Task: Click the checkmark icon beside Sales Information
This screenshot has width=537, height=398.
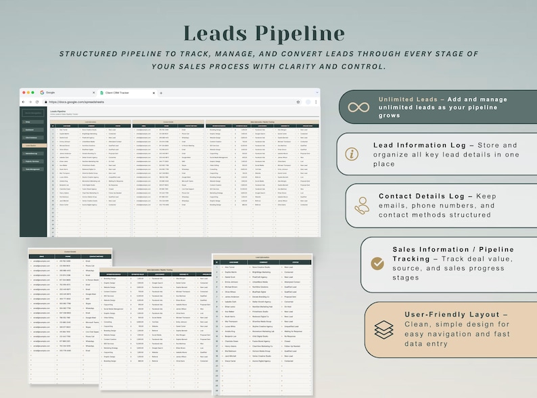Action: [x=377, y=263]
